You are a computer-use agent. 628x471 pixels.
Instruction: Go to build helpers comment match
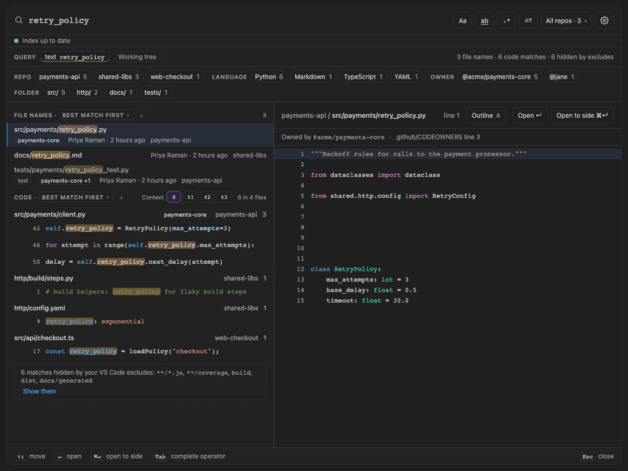pyautogui.click(x=140, y=291)
